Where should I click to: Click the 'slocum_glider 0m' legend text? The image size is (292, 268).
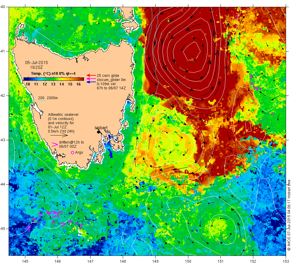point(111,80)
